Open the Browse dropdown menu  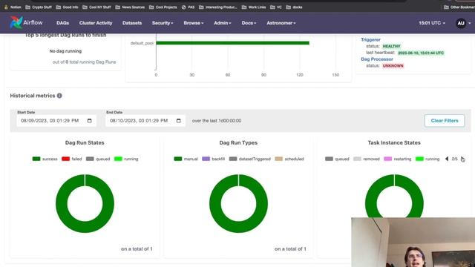[x=194, y=23]
